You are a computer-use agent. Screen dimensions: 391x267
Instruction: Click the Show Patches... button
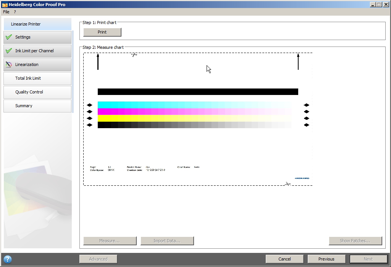[355, 241]
